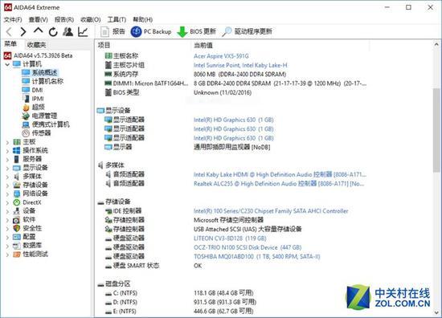442x318 pixels.
Task: Expand the 多媒体 tree node in sidebar
Action: click(x=7, y=177)
